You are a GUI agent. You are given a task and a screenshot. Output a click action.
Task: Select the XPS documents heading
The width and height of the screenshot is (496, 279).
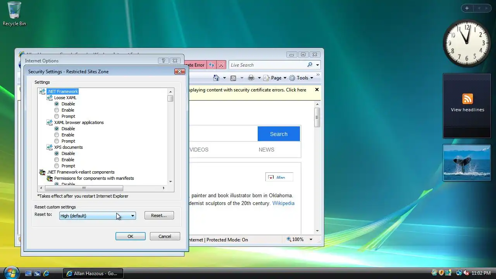click(68, 147)
